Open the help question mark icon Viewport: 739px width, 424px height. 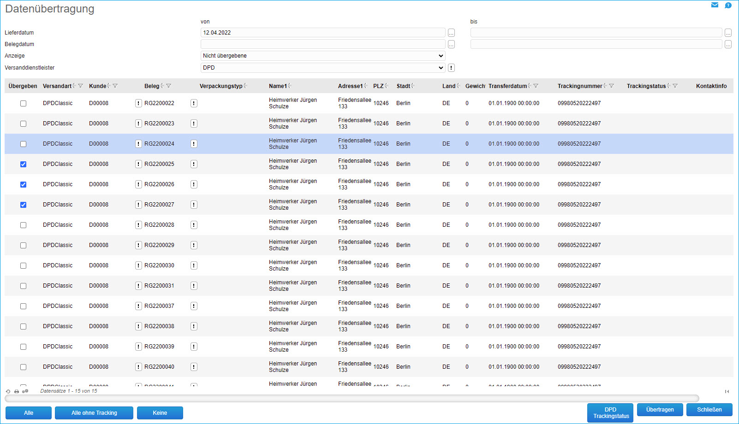pyautogui.click(x=728, y=6)
